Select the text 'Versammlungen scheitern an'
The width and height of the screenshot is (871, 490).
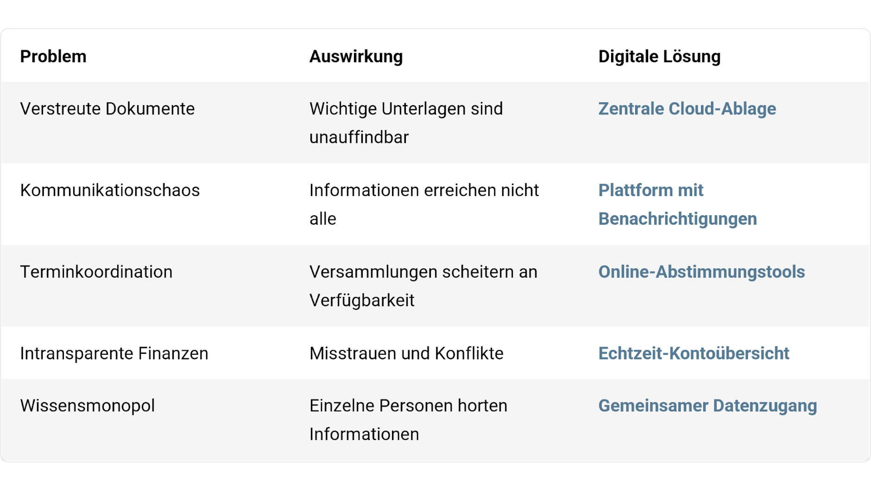point(423,272)
